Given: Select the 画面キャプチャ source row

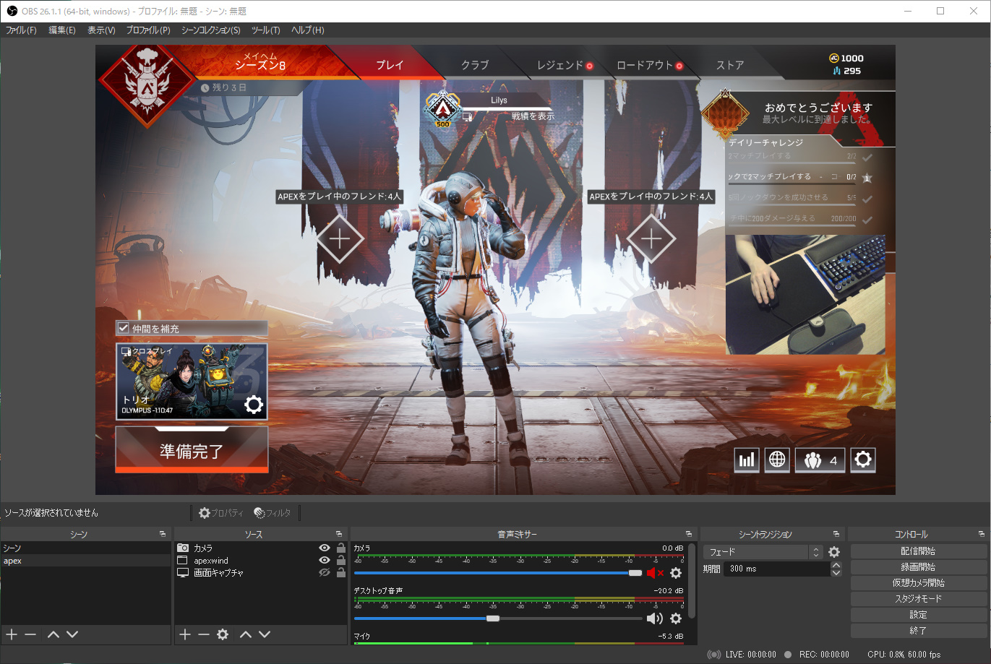Looking at the screenshot, I should tap(261, 572).
